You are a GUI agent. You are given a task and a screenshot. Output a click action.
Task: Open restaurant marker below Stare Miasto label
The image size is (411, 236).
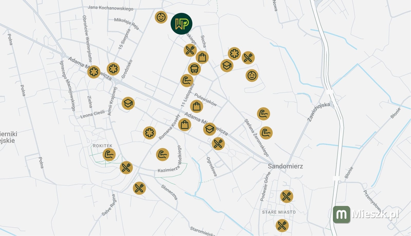coord(282,225)
